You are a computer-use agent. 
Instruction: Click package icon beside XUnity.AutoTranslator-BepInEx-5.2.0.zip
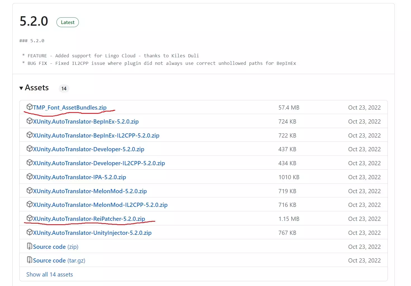point(29,121)
